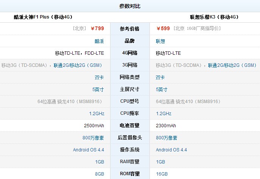Click the 8GB ROM link
Image resolution: width=260 pixels, height=179 pixels.
tap(100, 174)
